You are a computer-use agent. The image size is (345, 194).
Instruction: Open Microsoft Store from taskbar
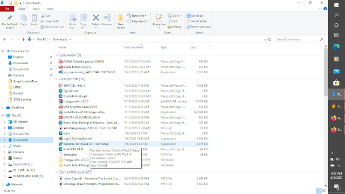click(336, 82)
